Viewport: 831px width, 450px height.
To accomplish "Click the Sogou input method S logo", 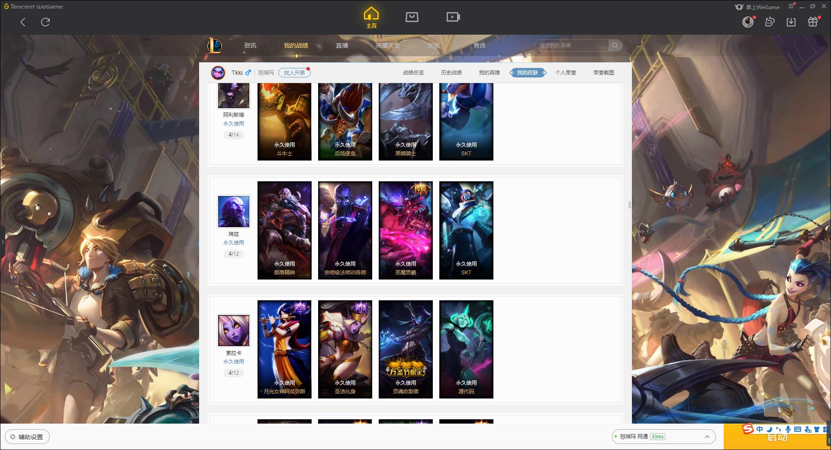I will 748,429.
